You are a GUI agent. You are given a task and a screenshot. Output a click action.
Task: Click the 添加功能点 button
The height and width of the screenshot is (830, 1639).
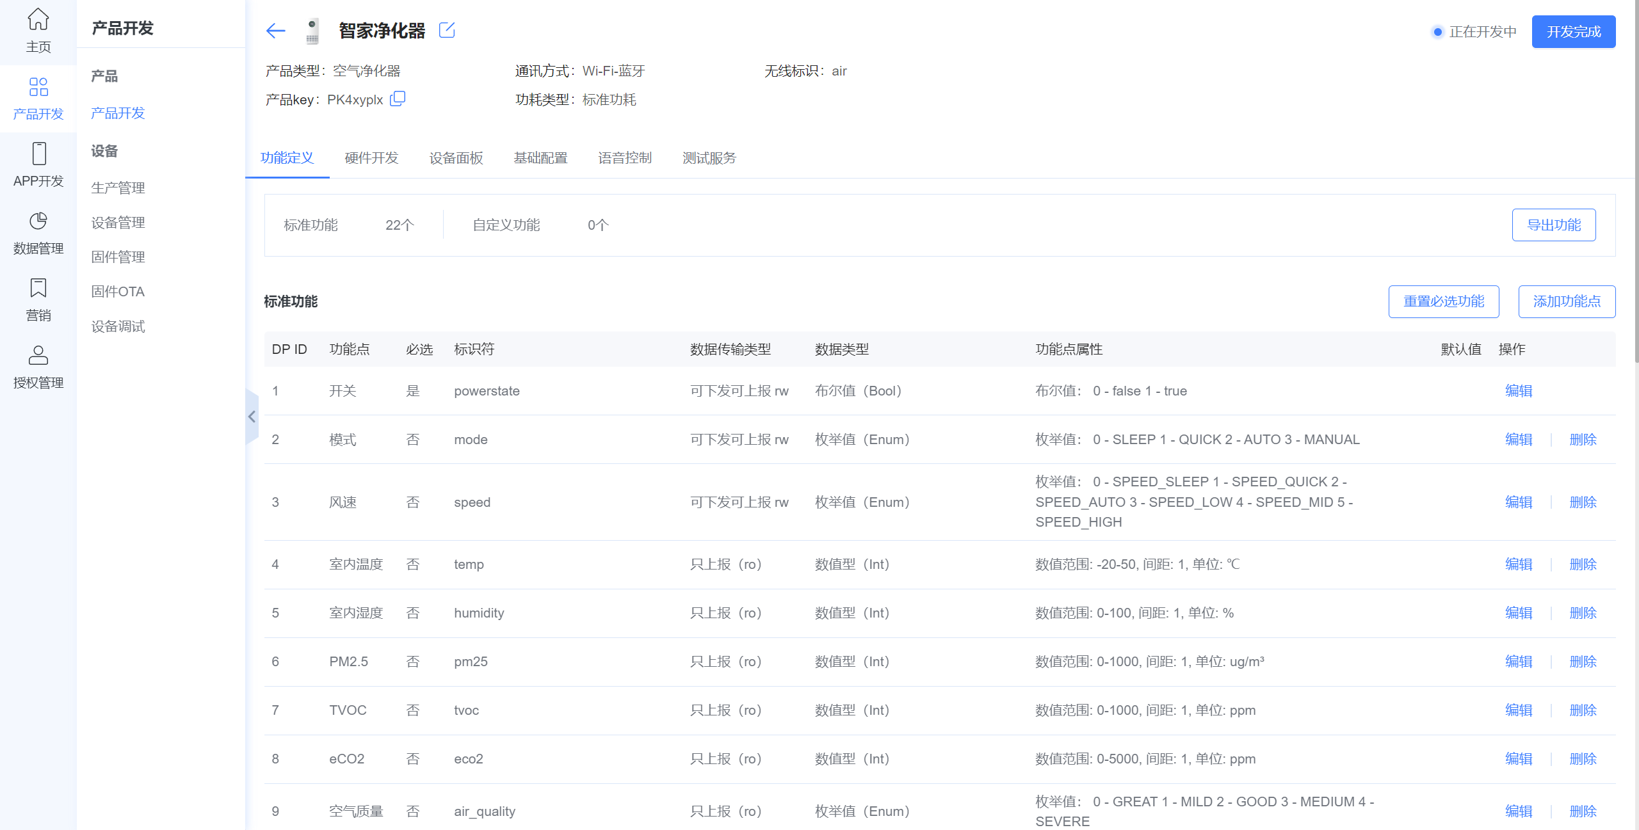pyautogui.click(x=1567, y=301)
